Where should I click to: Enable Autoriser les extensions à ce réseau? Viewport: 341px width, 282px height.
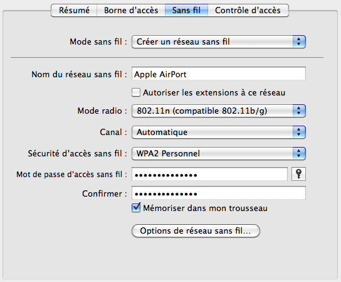(136, 92)
